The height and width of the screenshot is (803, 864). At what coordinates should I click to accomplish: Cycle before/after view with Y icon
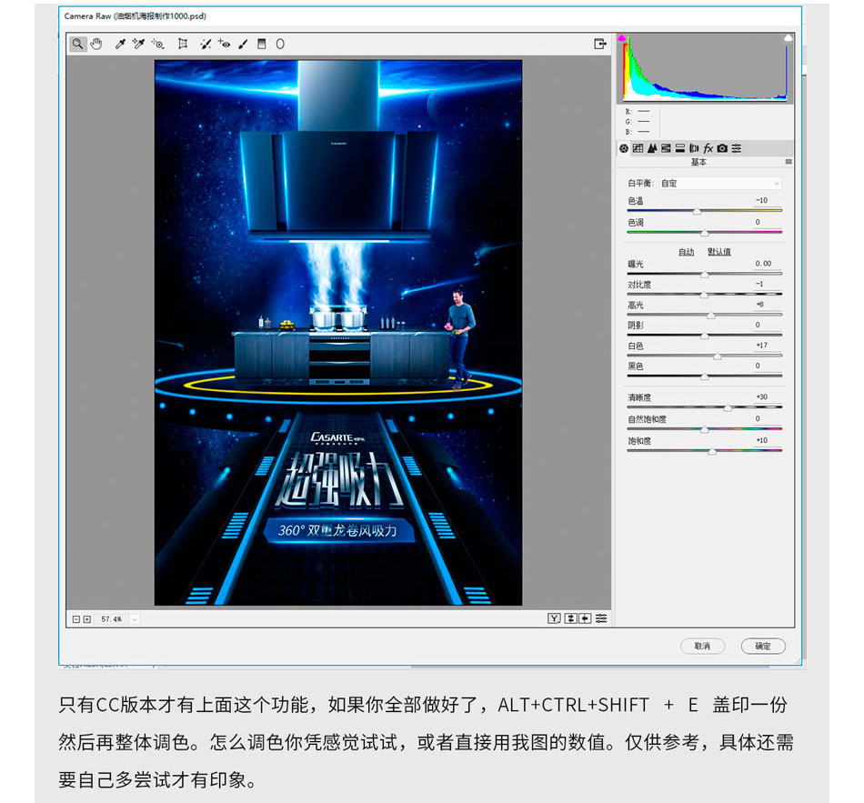coord(554,619)
